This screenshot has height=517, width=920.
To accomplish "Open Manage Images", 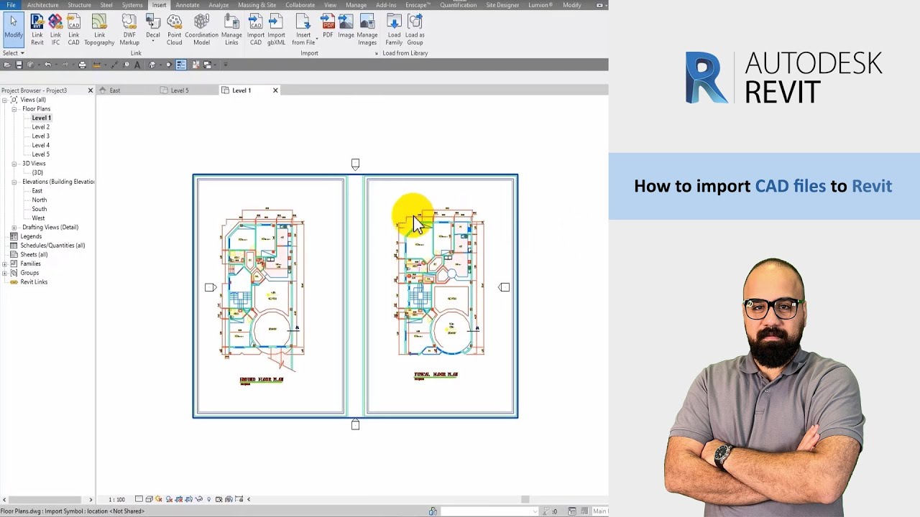I will [x=367, y=29].
